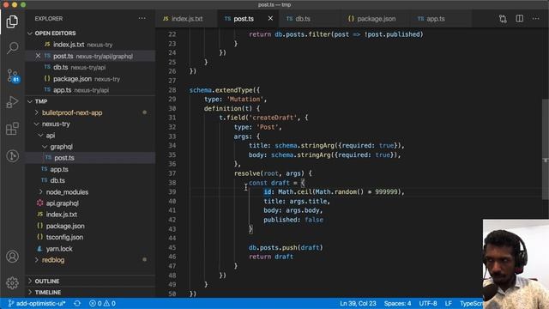Click the Synchronize Changes icon in status bar

(x=77, y=303)
